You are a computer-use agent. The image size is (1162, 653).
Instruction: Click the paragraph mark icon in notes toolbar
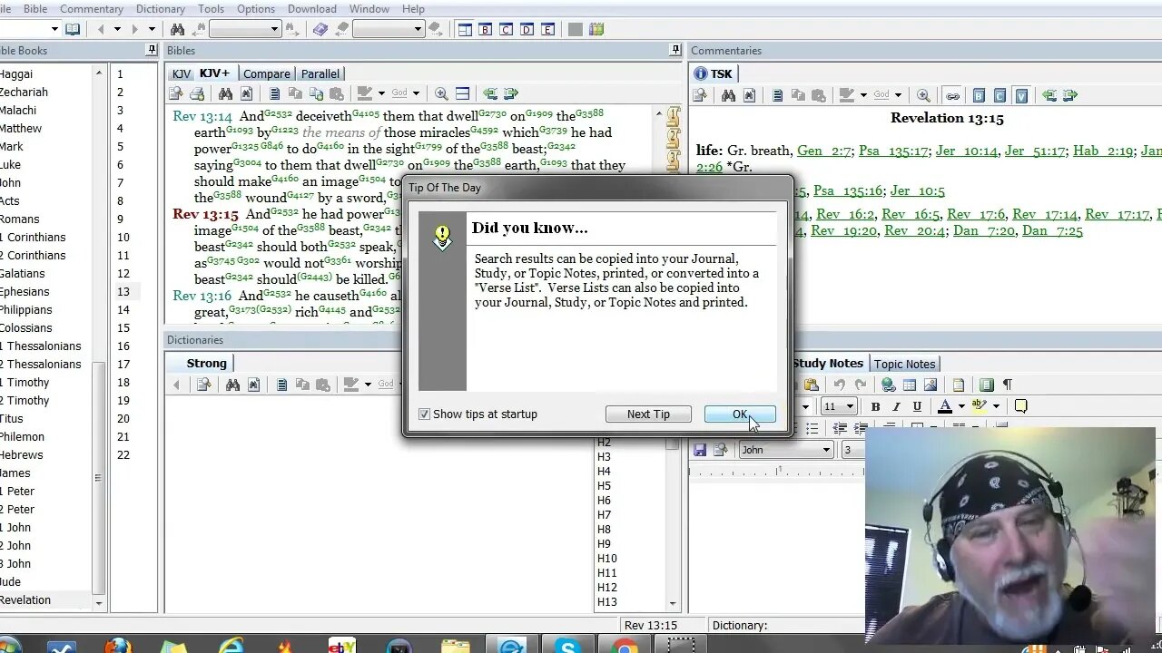click(1007, 385)
